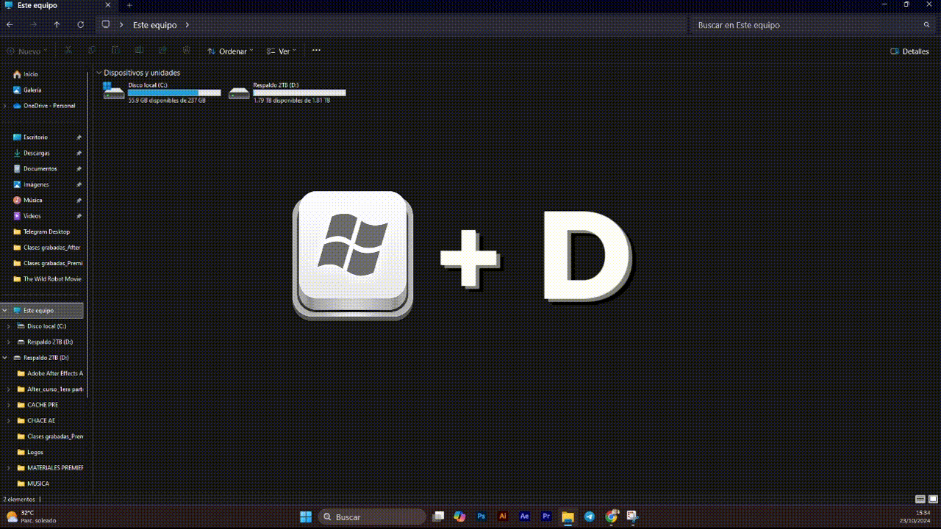
Task: Click the Disco local (C:) capacity bar
Action: point(174,93)
